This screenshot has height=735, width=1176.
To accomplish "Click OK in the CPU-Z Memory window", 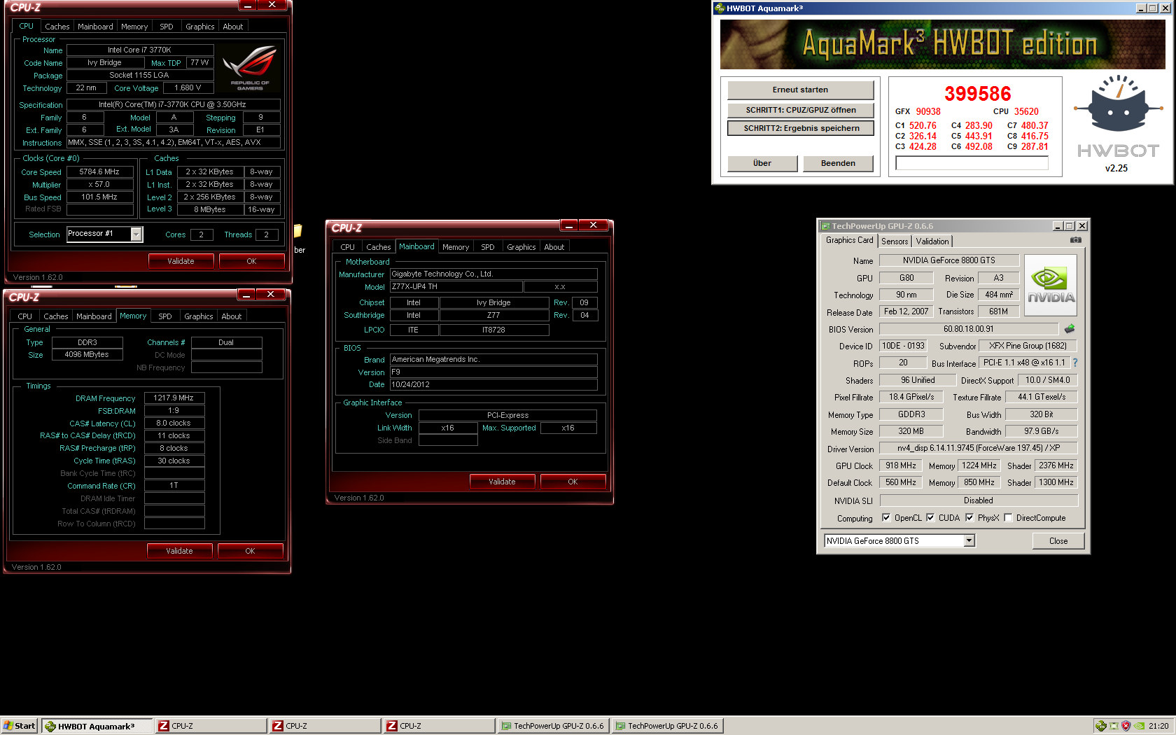I will [250, 551].
